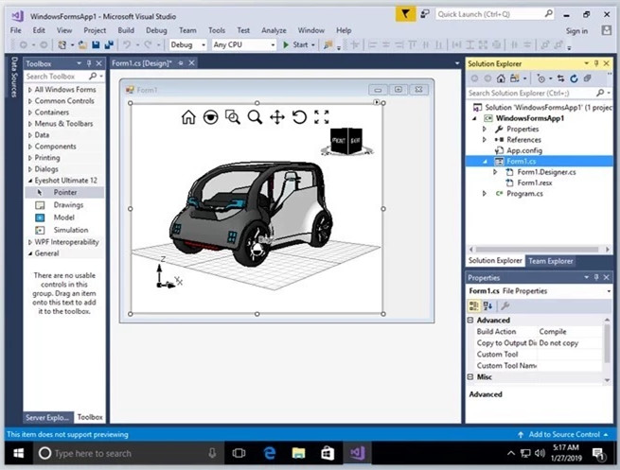Click the Sign in link
Image resolution: width=620 pixels, height=470 pixels.
pos(576,31)
